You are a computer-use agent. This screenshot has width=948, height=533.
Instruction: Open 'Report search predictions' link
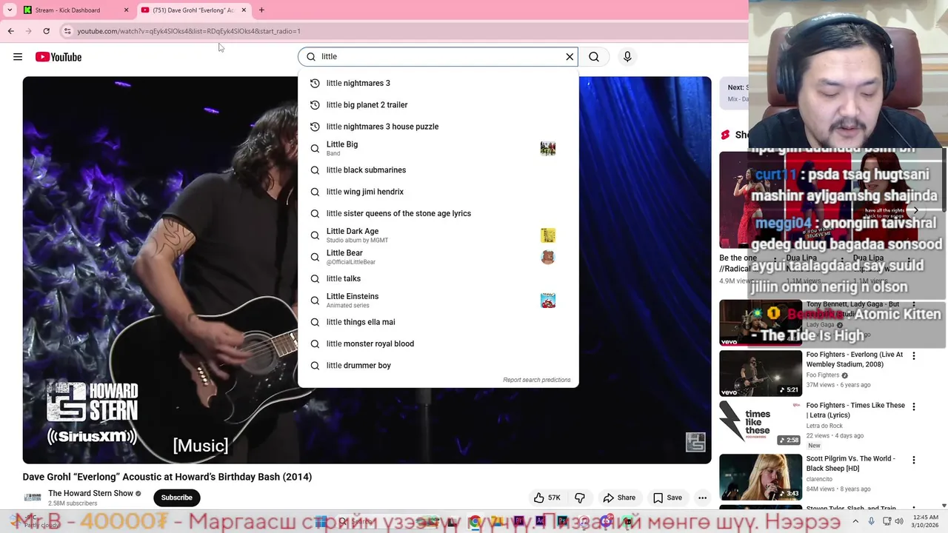click(x=537, y=380)
